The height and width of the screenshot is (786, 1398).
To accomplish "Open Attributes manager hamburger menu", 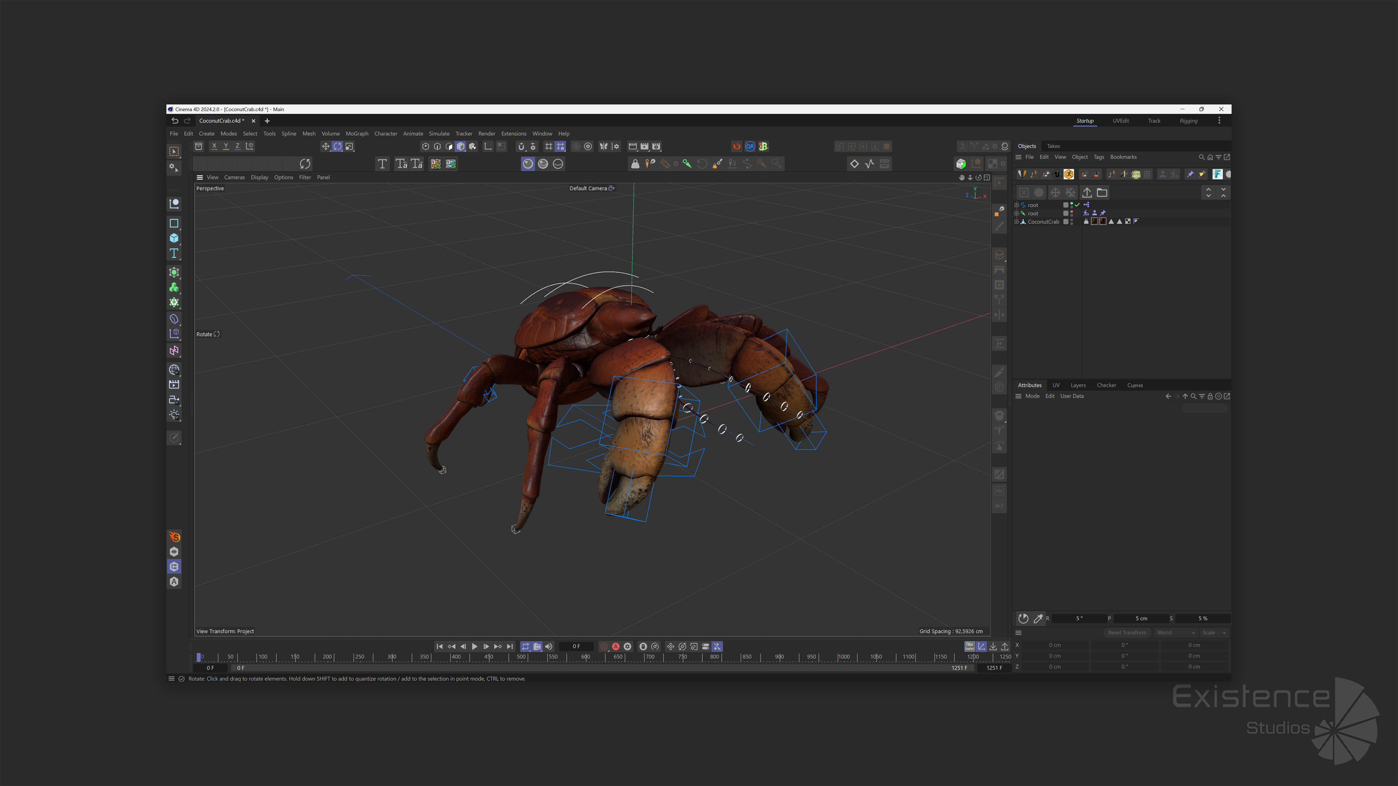I will coord(1019,397).
